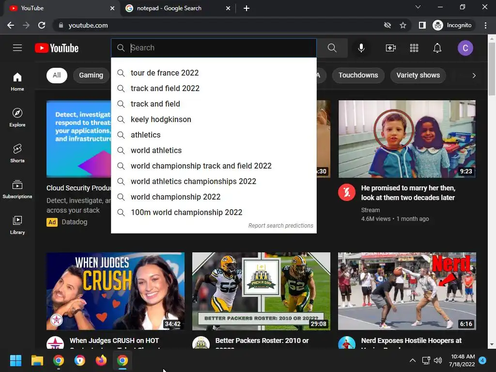Open the Nerd Exposes Hostile Hoopers thumbnail
496x372 pixels.
tap(407, 291)
